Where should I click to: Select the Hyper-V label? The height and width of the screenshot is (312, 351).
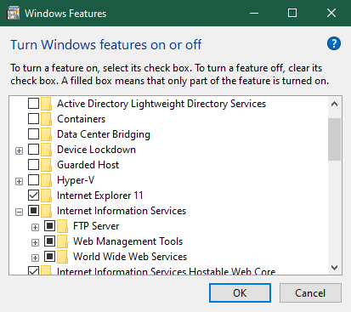click(x=76, y=180)
